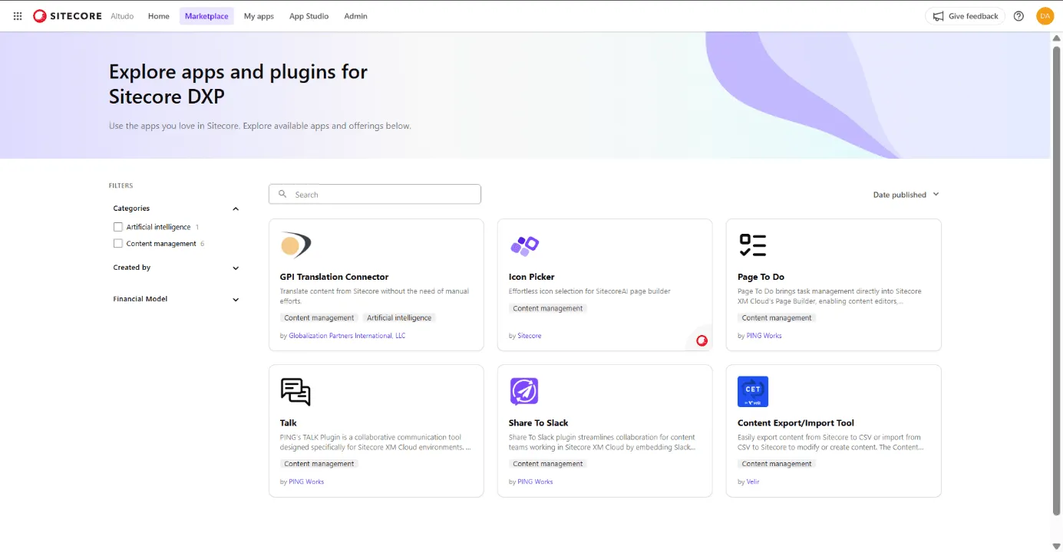Viewport: 1063px width, 552px height.
Task: Click the DA user avatar
Action: [1045, 15]
